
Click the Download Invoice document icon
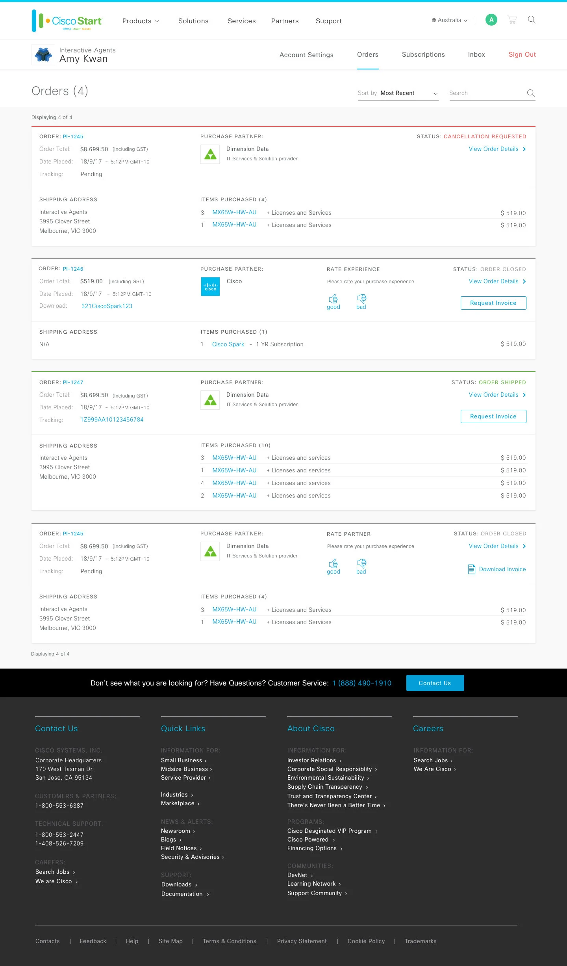pos(471,569)
